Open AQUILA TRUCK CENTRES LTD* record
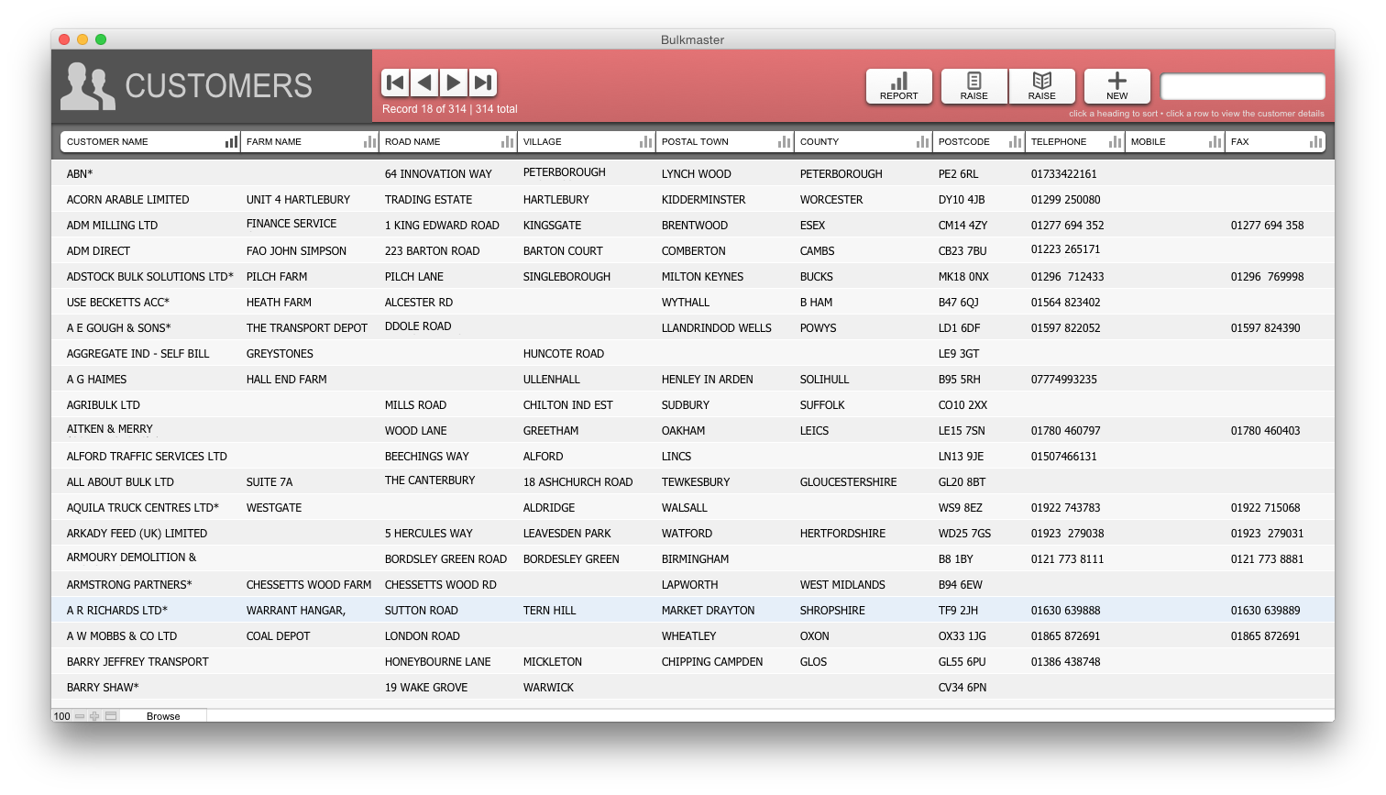Screen dimensions: 1386x795 (x=693, y=507)
